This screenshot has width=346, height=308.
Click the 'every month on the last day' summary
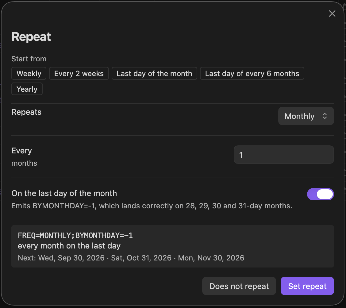click(69, 246)
